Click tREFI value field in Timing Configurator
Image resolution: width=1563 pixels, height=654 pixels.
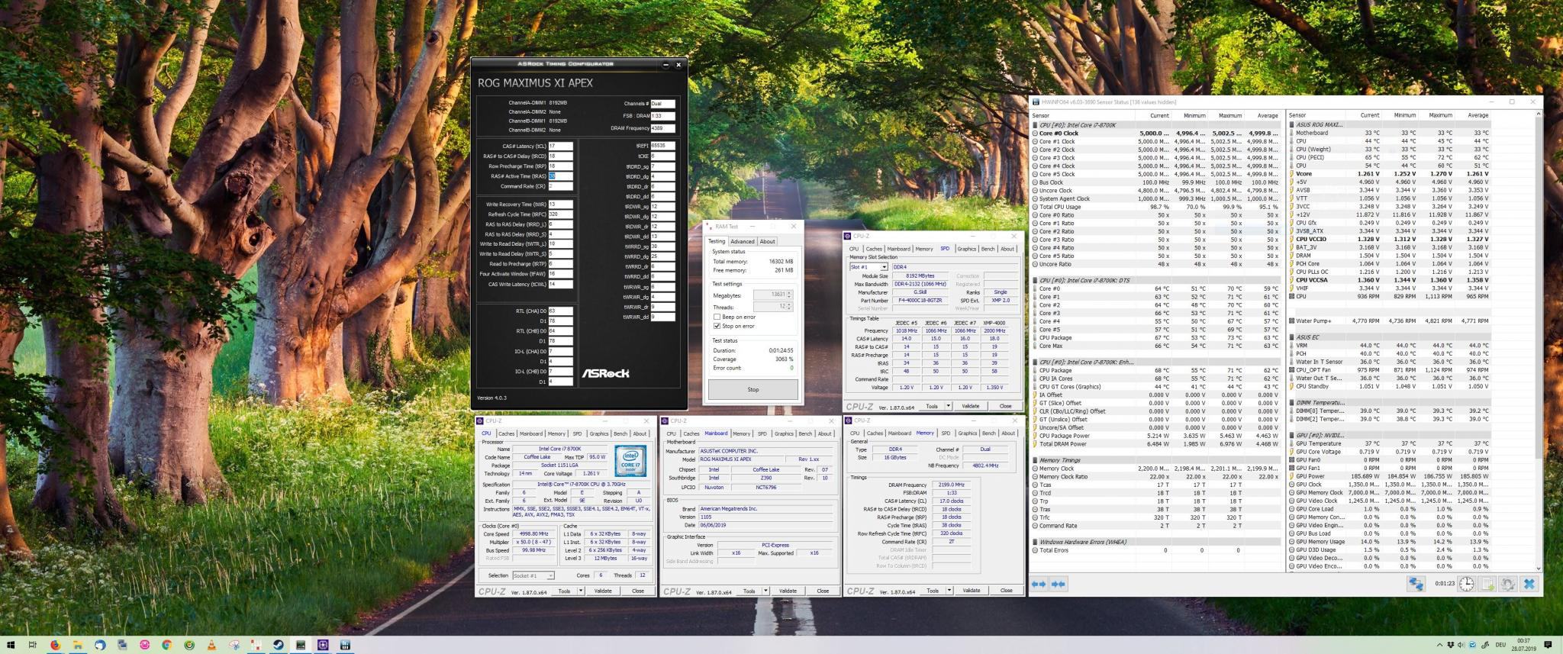[x=662, y=146]
